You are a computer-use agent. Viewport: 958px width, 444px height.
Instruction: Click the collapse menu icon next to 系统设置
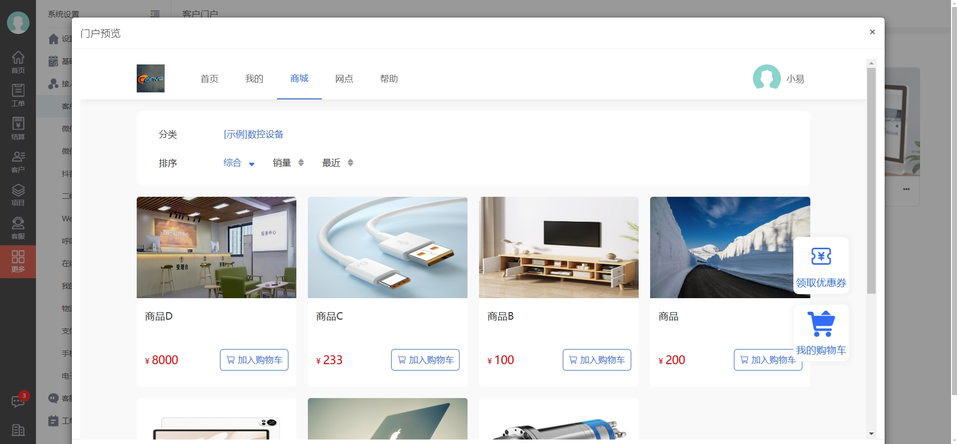coord(155,14)
